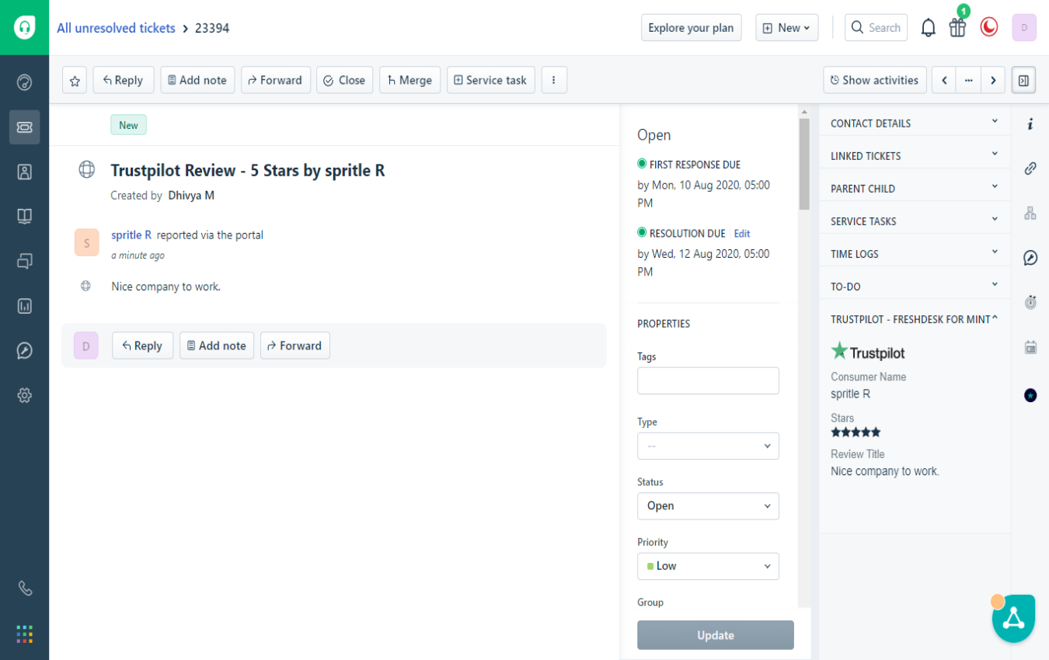Image resolution: width=1049 pixels, height=660 pixels.
Task: Collapse the right panel with the sidebar toggle
Action: point(1023,79)
